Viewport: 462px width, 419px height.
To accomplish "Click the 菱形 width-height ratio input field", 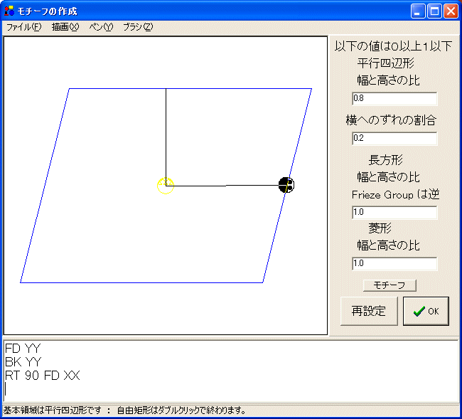I will [x=394, y=264].
